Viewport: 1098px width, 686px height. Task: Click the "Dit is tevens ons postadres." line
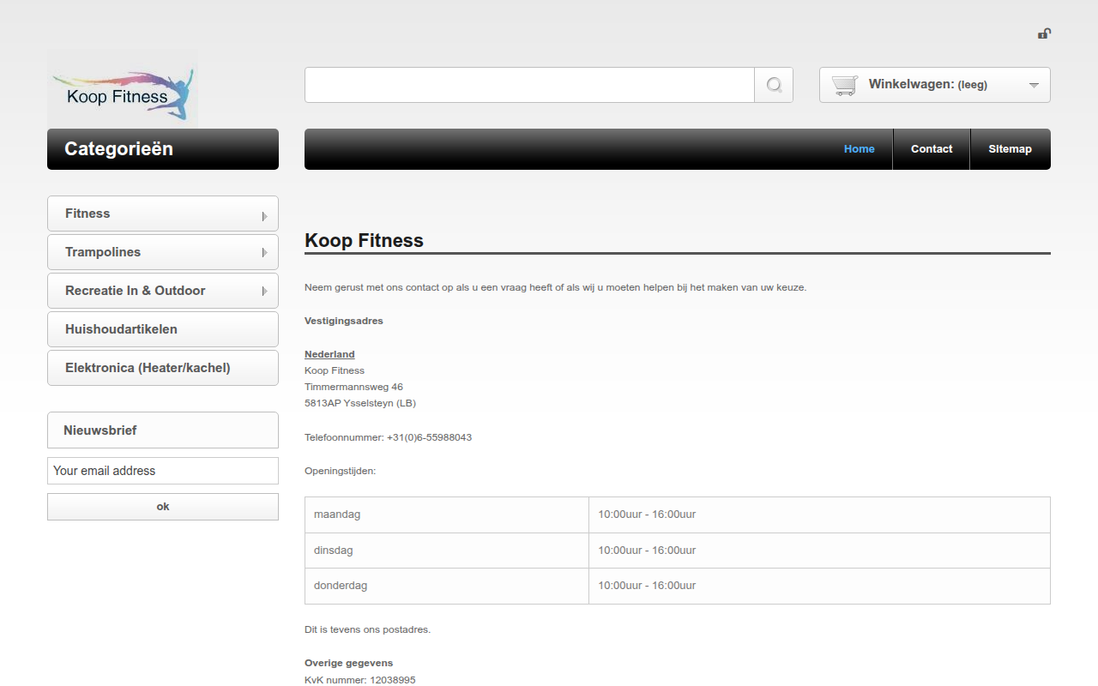[367, 629]
